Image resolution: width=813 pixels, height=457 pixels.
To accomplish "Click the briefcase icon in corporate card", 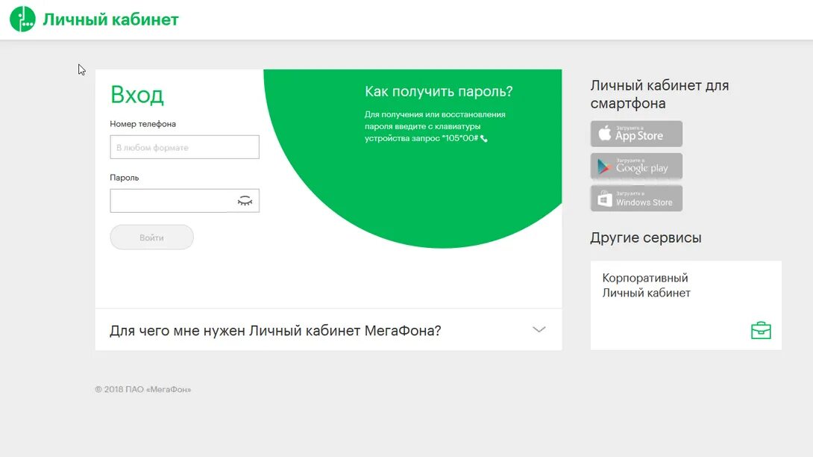I will click(761, 330).
